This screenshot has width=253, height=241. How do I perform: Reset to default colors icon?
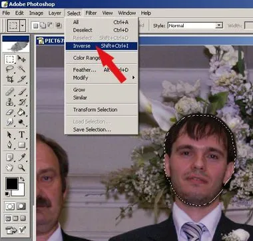pyautogui.click(x=7, y=194)
